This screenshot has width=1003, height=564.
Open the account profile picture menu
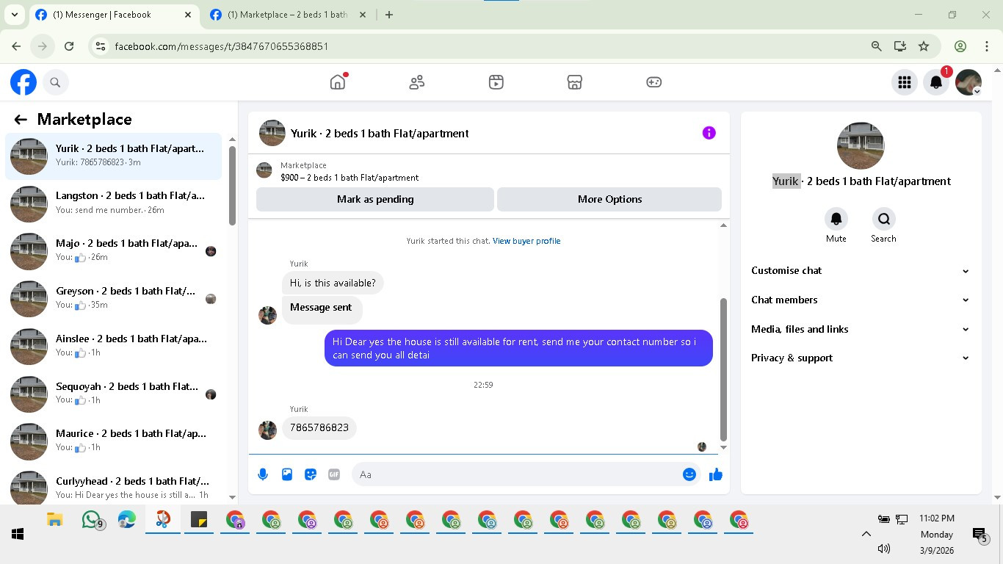click(968, 83)
